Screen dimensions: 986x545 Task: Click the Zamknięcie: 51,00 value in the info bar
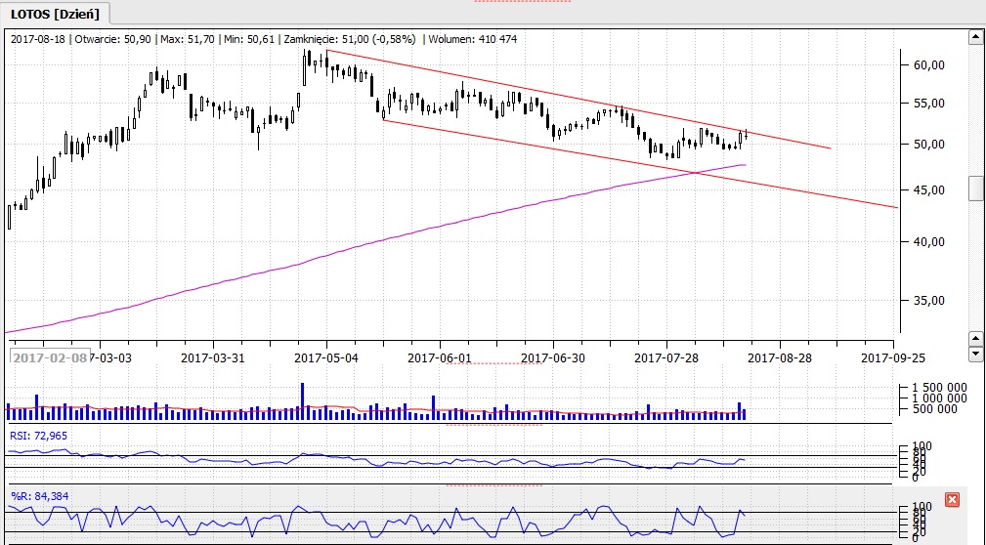pyautogui.click(x=348, y=39)
